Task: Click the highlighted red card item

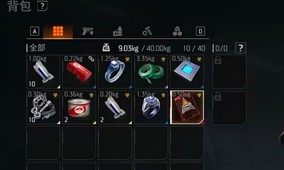Action: tap(187, 107)
